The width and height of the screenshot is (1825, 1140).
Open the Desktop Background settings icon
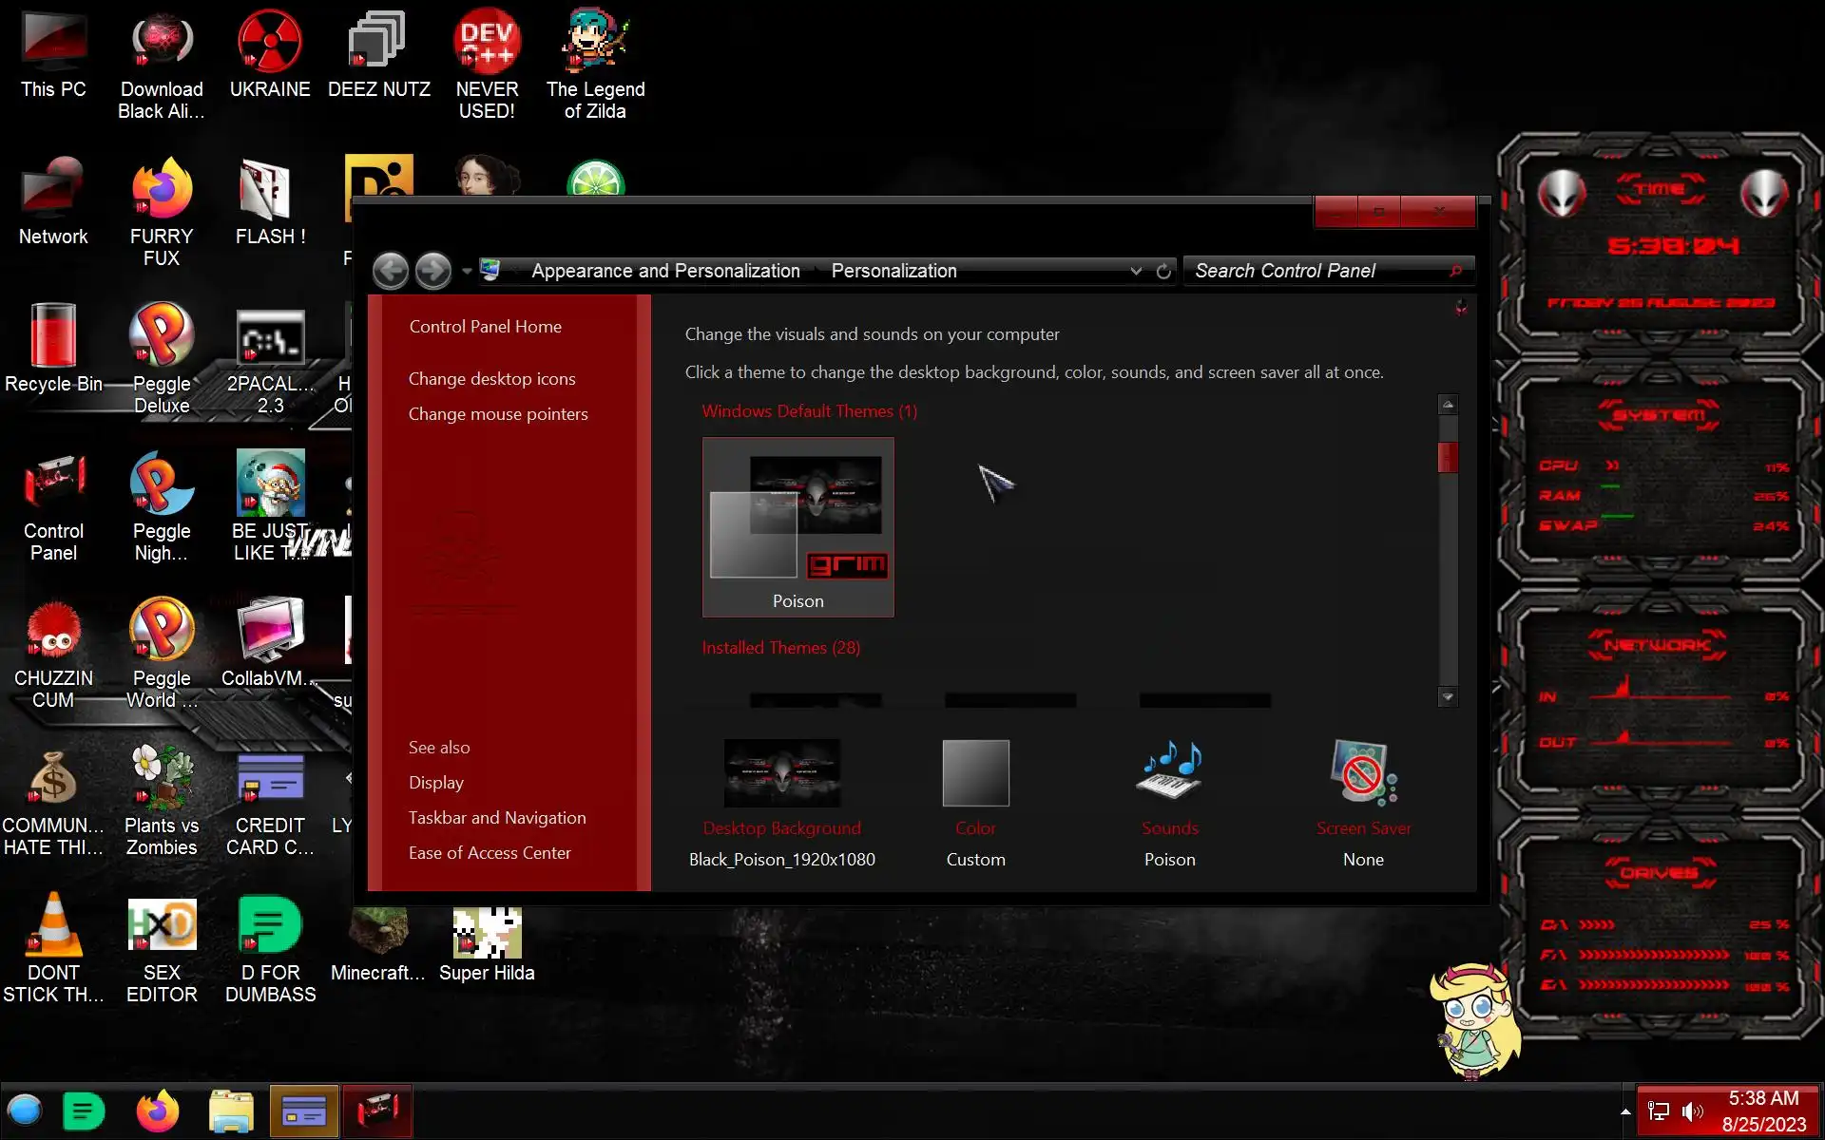781,773
